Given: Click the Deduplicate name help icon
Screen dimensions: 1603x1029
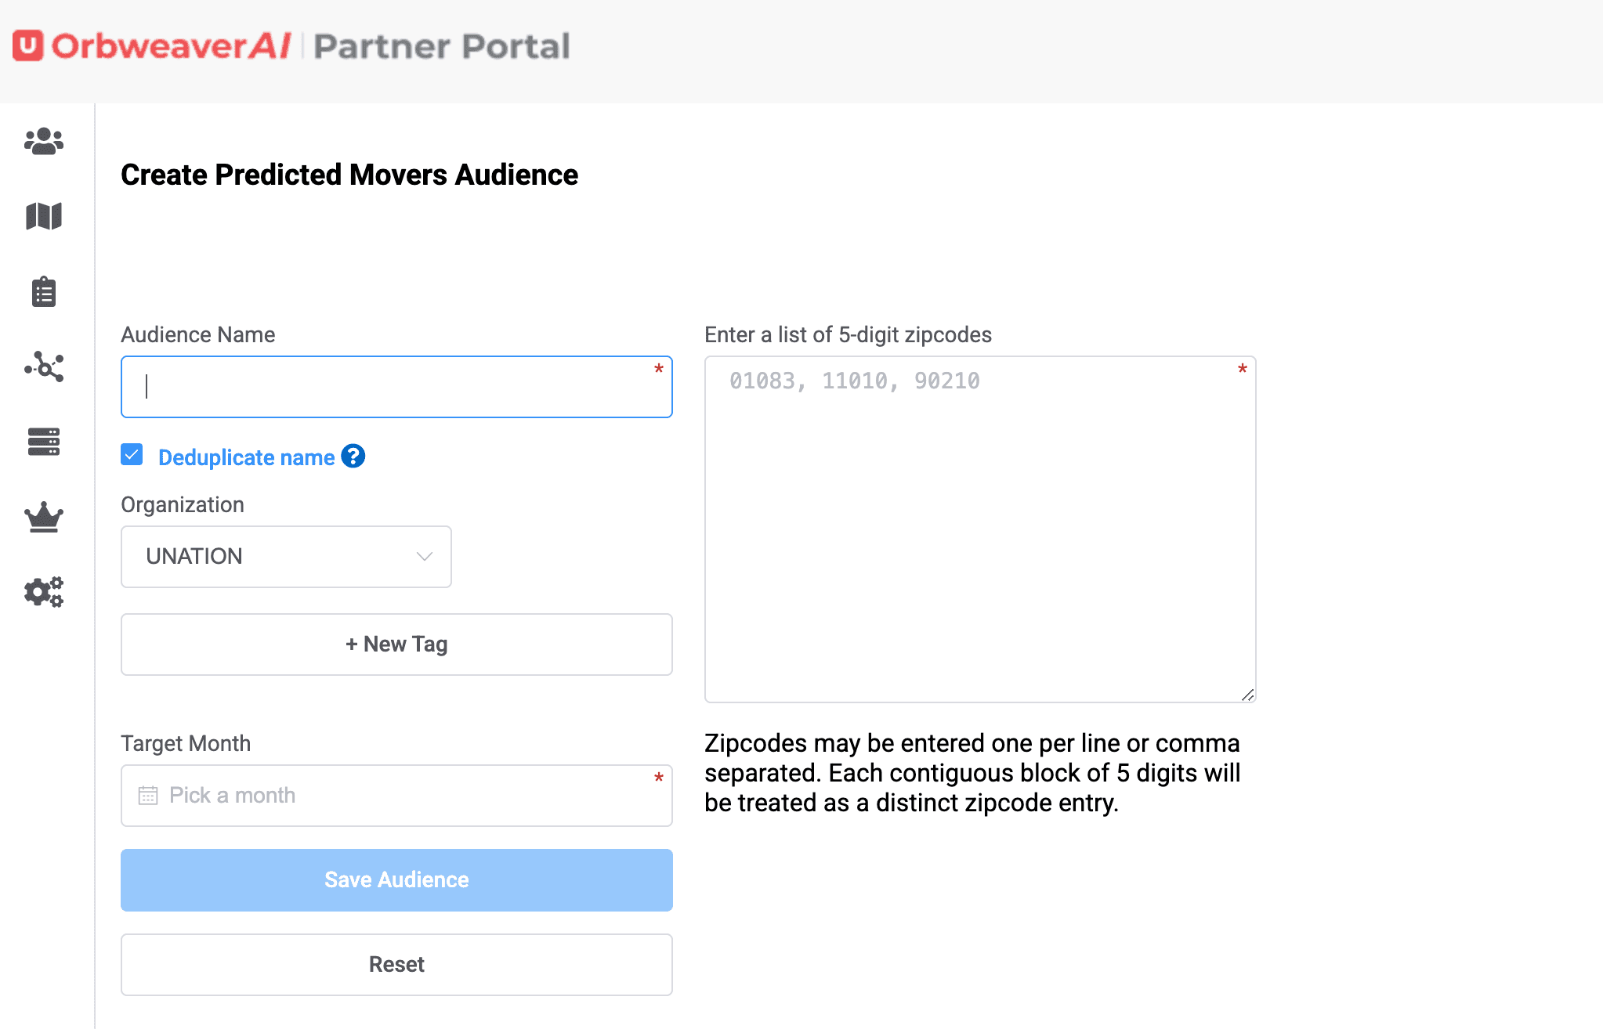Looking at the screenshot, I should (353, 457).
